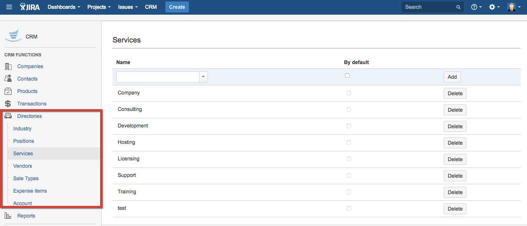Open the help question mark dropdown
This screenshot has height=226, width=527.
tap(476, 7)
